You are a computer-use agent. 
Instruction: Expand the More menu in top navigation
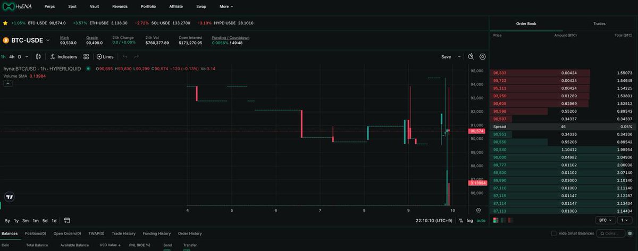226,6
